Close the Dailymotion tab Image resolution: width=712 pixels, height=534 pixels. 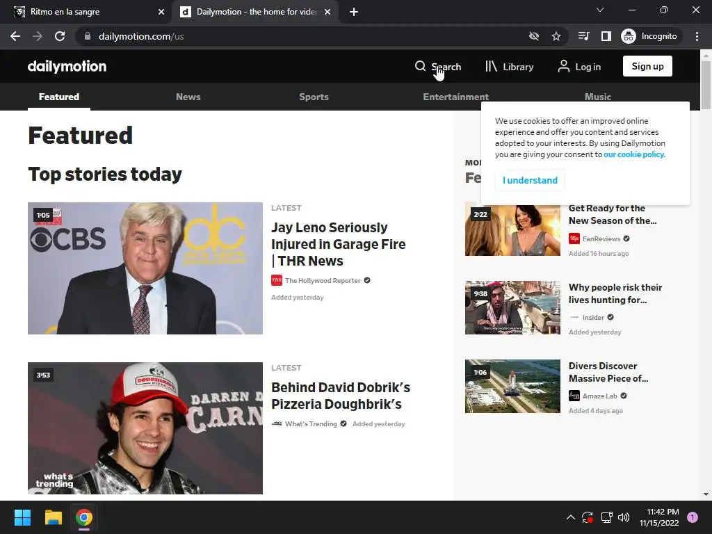point(327,12)
